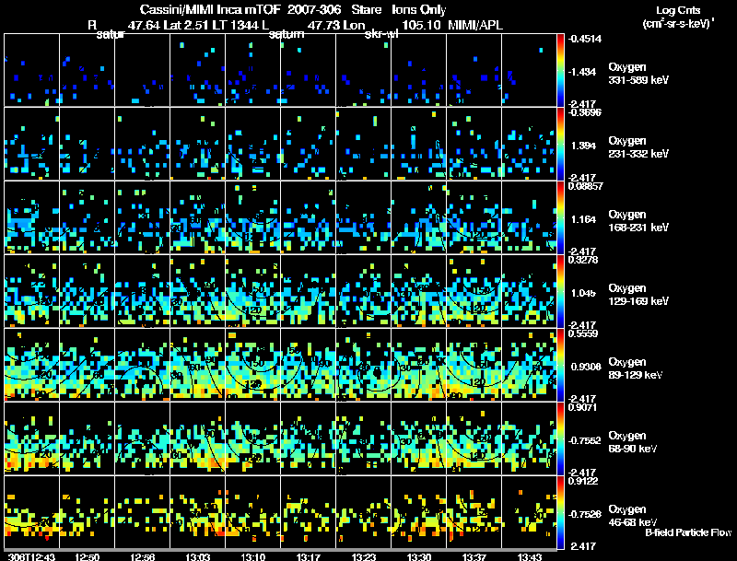Select the 306T12:43 time axis label
737x561 pixels.
point(31,556)
